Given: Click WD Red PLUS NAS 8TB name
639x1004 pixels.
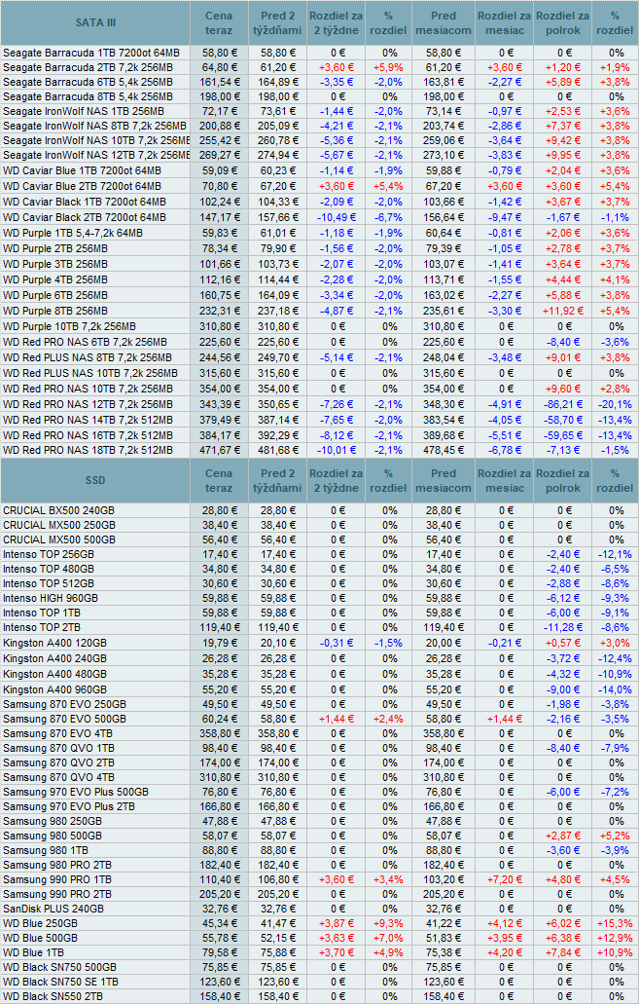Looking at the screenshot, I should coord(87,358).
